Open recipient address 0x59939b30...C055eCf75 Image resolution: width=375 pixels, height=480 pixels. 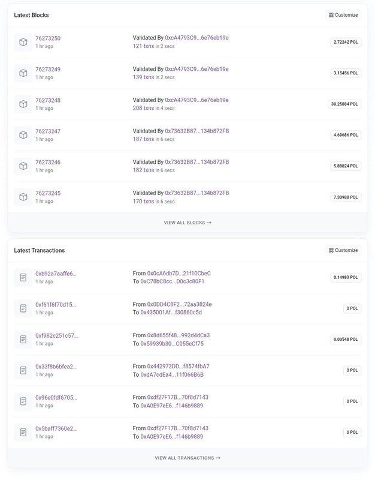coord(172,343)
